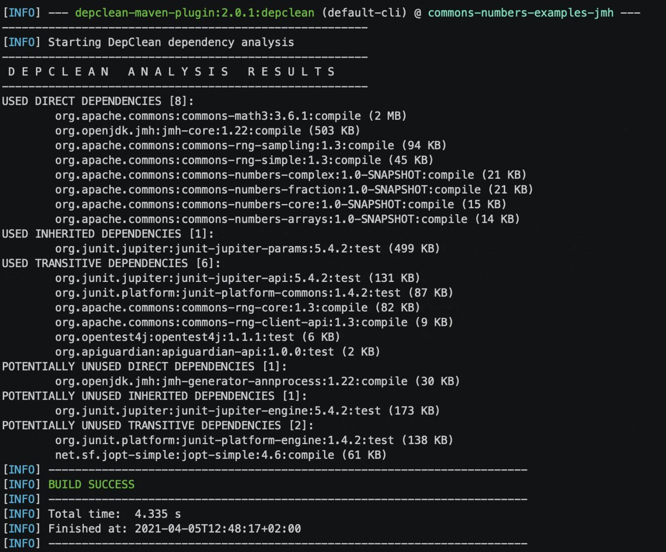Select the commons-numbers-complex:1.0-SNAPSHOT line
Image resolution: width=666 pixels, height=552 pixels.
coord(291,175)
